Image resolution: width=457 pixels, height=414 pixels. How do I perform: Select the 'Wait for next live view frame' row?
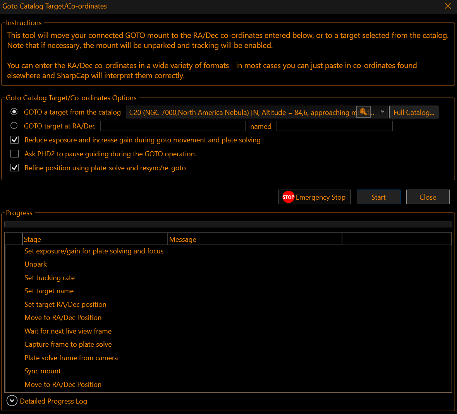[228, 331]
